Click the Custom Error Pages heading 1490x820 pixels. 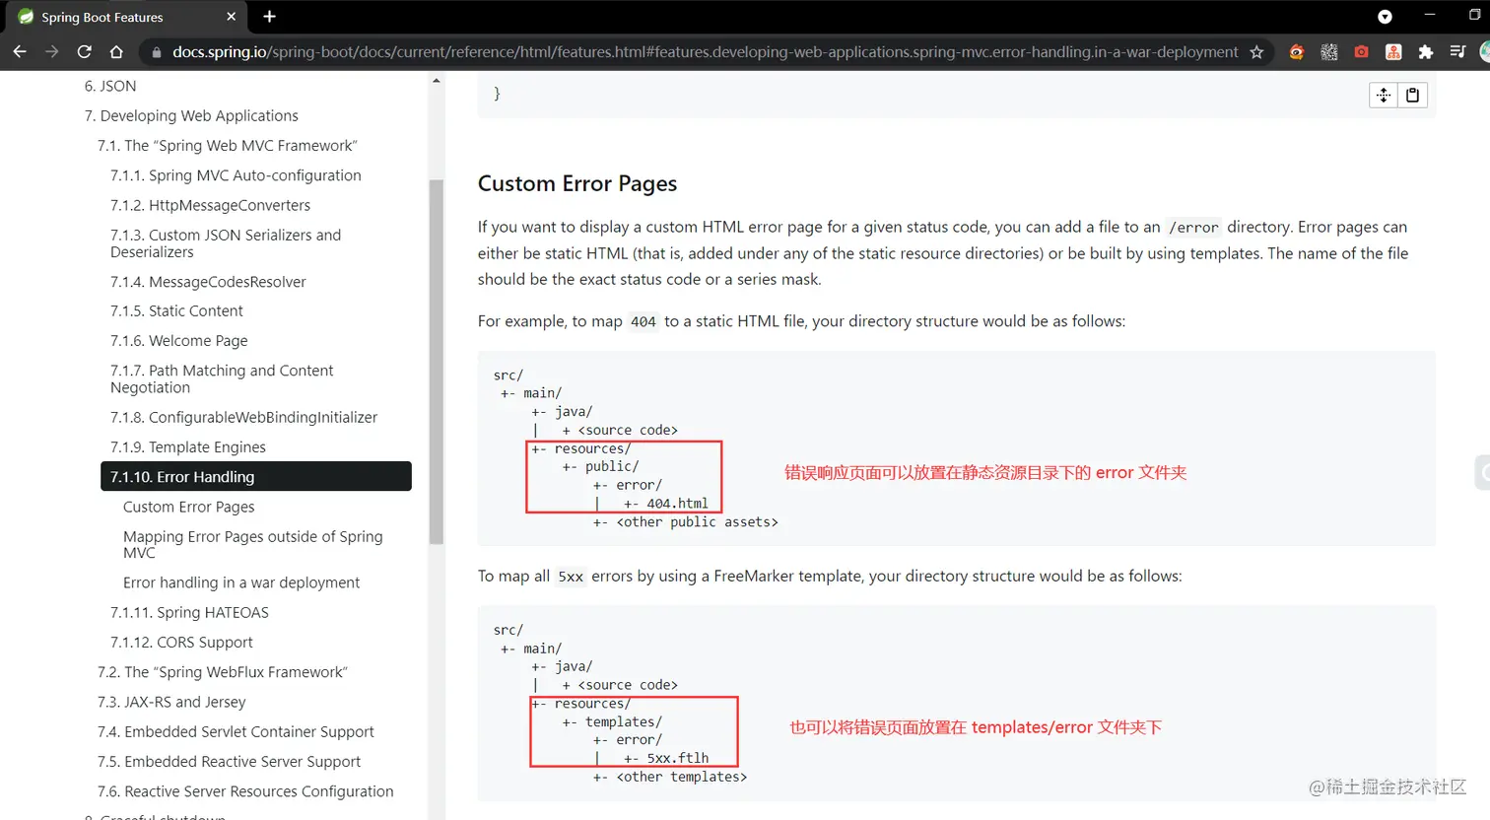pyautogui.click(x=576, y=183)
